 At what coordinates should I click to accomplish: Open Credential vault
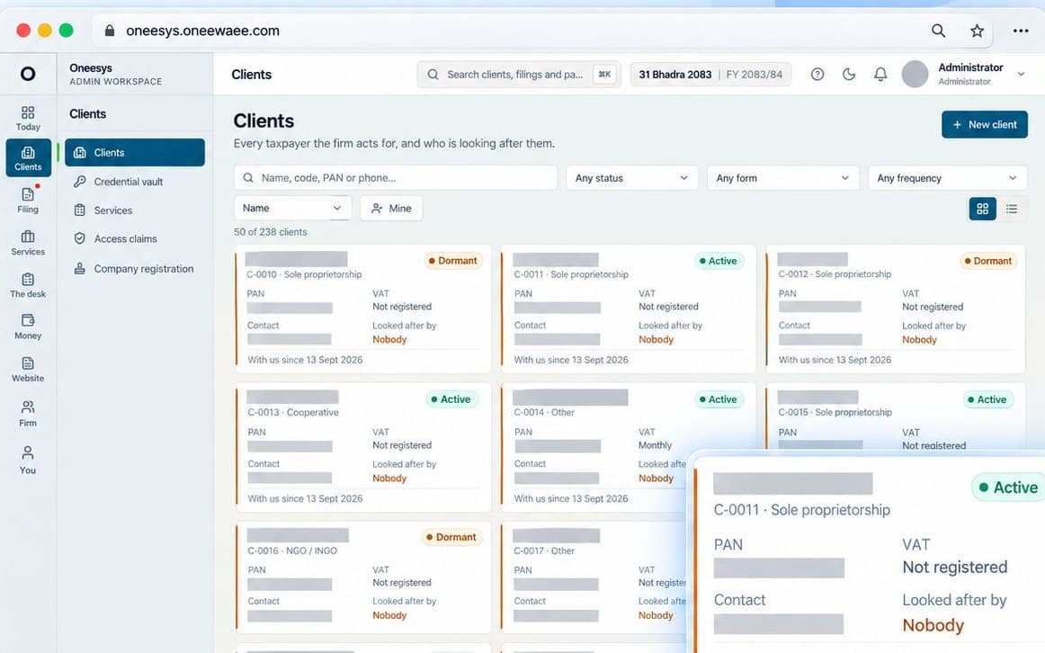pos(128,182)
